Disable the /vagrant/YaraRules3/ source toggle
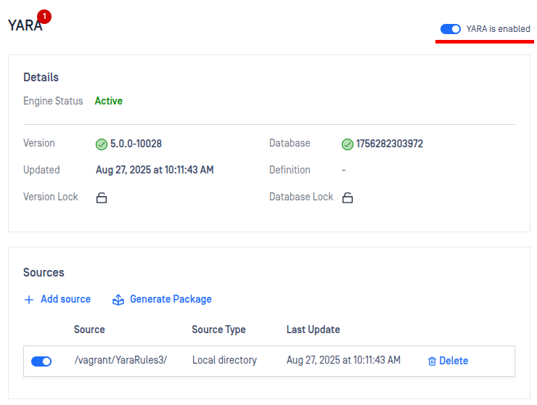This screenshot has width=537, height=405. pos(41,361)
